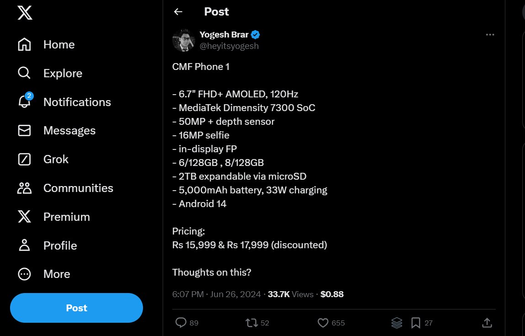
Task: Like the post with the heart icon
Action: pos(323,323)
